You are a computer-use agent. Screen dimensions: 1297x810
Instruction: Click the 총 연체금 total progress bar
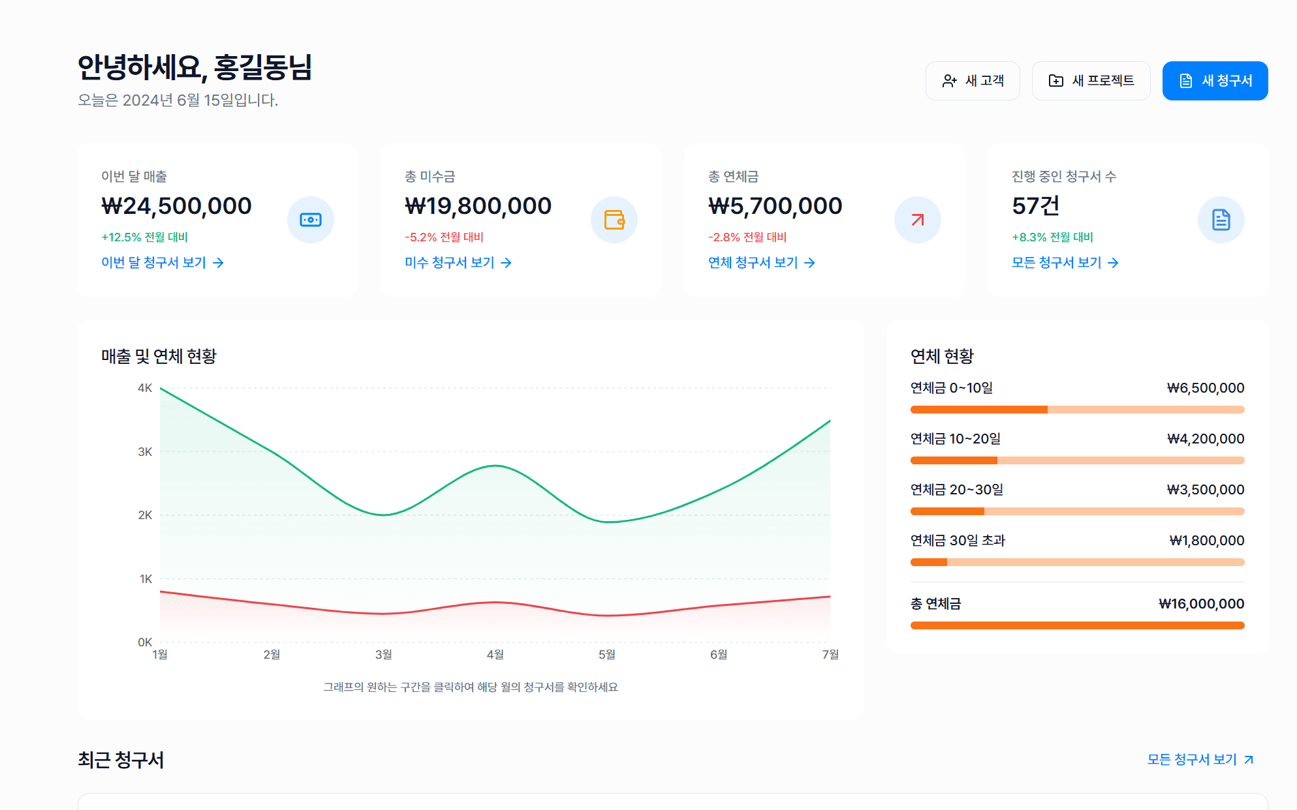point(1078,625)
